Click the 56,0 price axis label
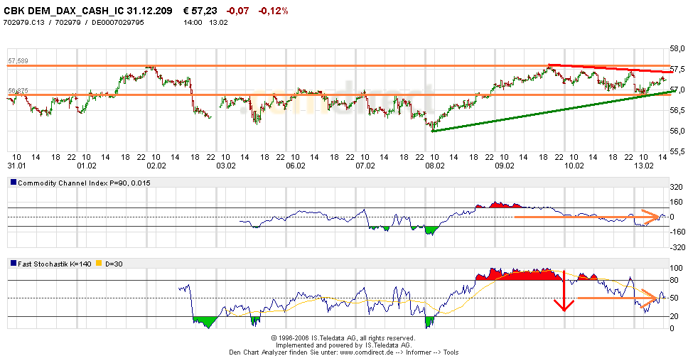The width and height of the screenshot is (688, 356). point(677,131)
